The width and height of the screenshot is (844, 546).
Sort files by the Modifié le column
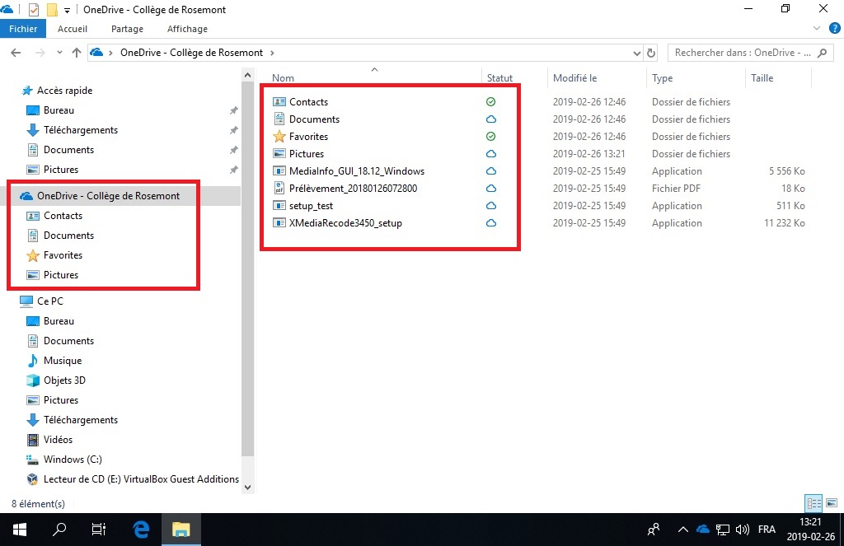tap(574, 78)
